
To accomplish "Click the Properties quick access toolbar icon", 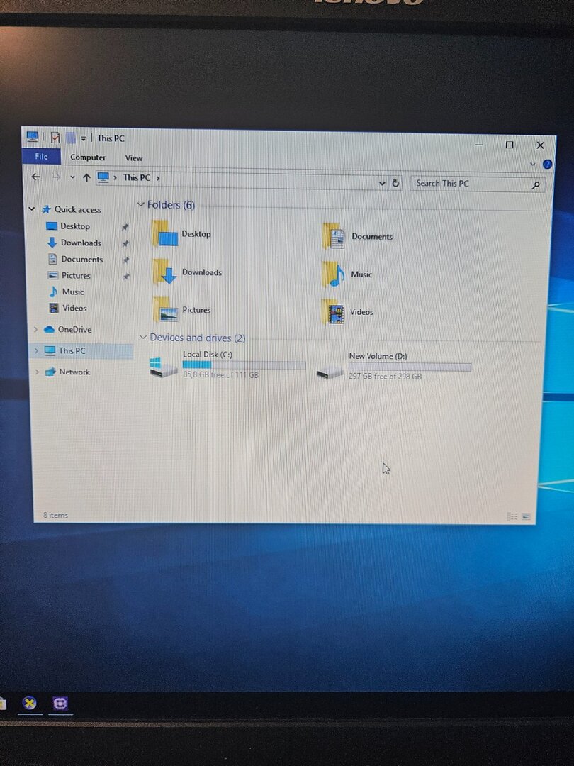I will tap(55, 138).
